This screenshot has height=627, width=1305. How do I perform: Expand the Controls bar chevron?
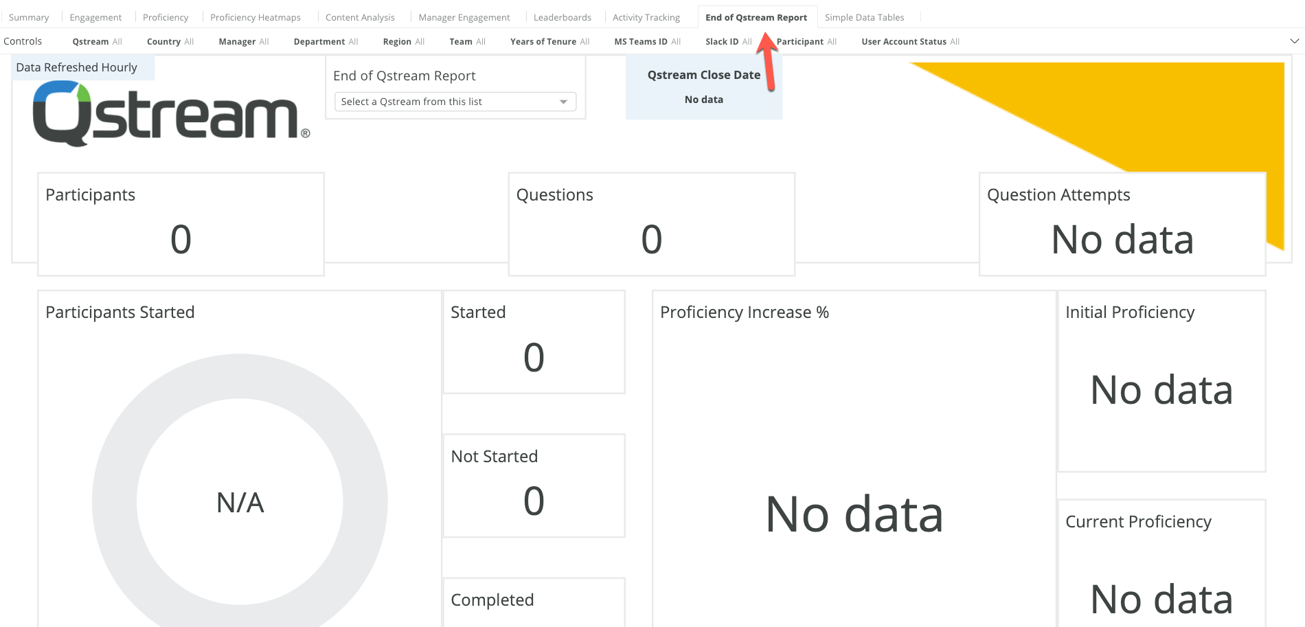1295,41
